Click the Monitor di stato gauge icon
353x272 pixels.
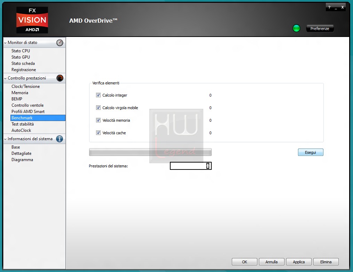click(60, 43)
